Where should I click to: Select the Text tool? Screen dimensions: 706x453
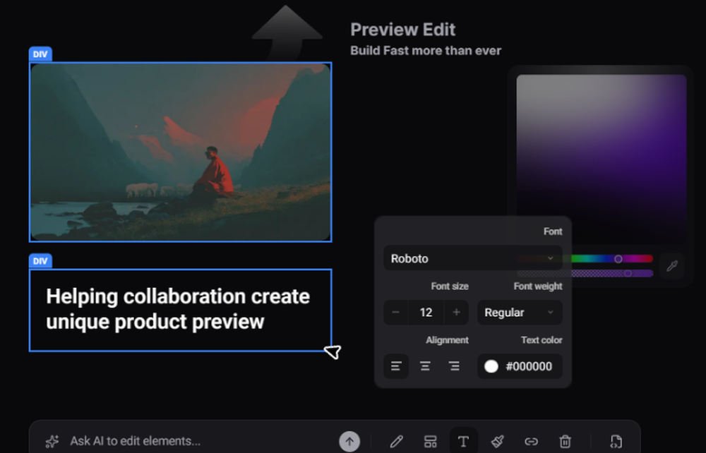(x=464, y=440)
